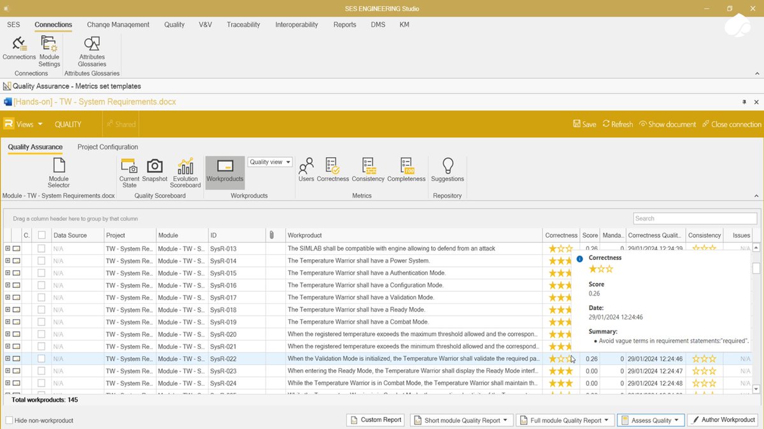Image resolution: width=764 pixels, height=429 pixels.
Task: Open the Traceability tab
Action: point(243,25)
